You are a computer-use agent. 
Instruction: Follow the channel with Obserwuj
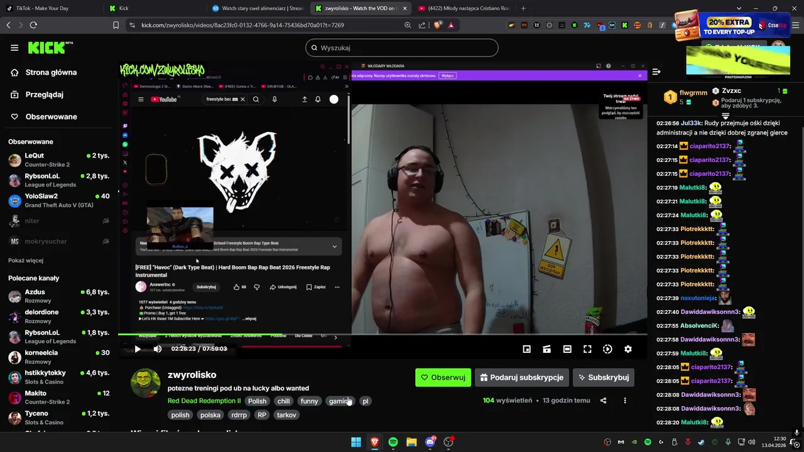[x=443, y=377]
